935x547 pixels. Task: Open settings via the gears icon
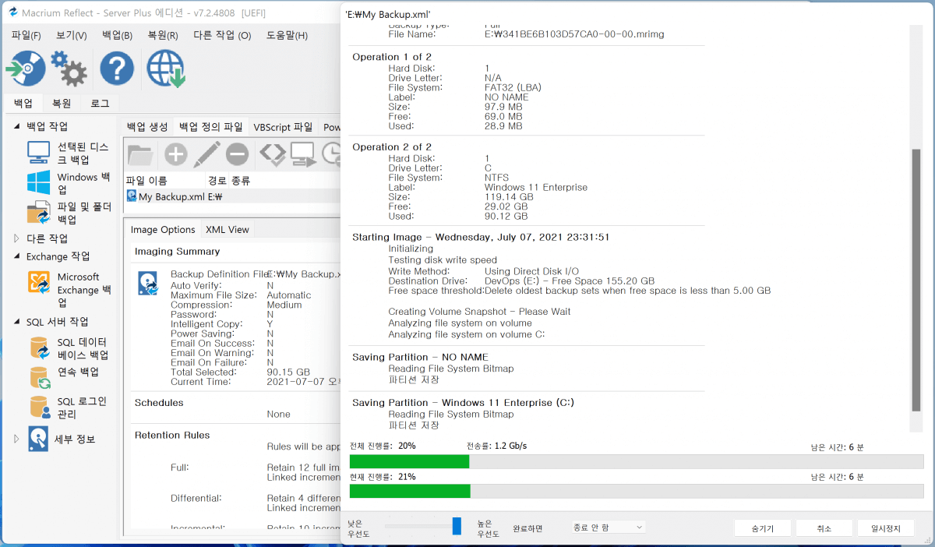pos(69,69)
